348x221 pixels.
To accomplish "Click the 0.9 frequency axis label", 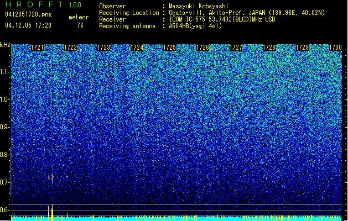I will (4, 127).
